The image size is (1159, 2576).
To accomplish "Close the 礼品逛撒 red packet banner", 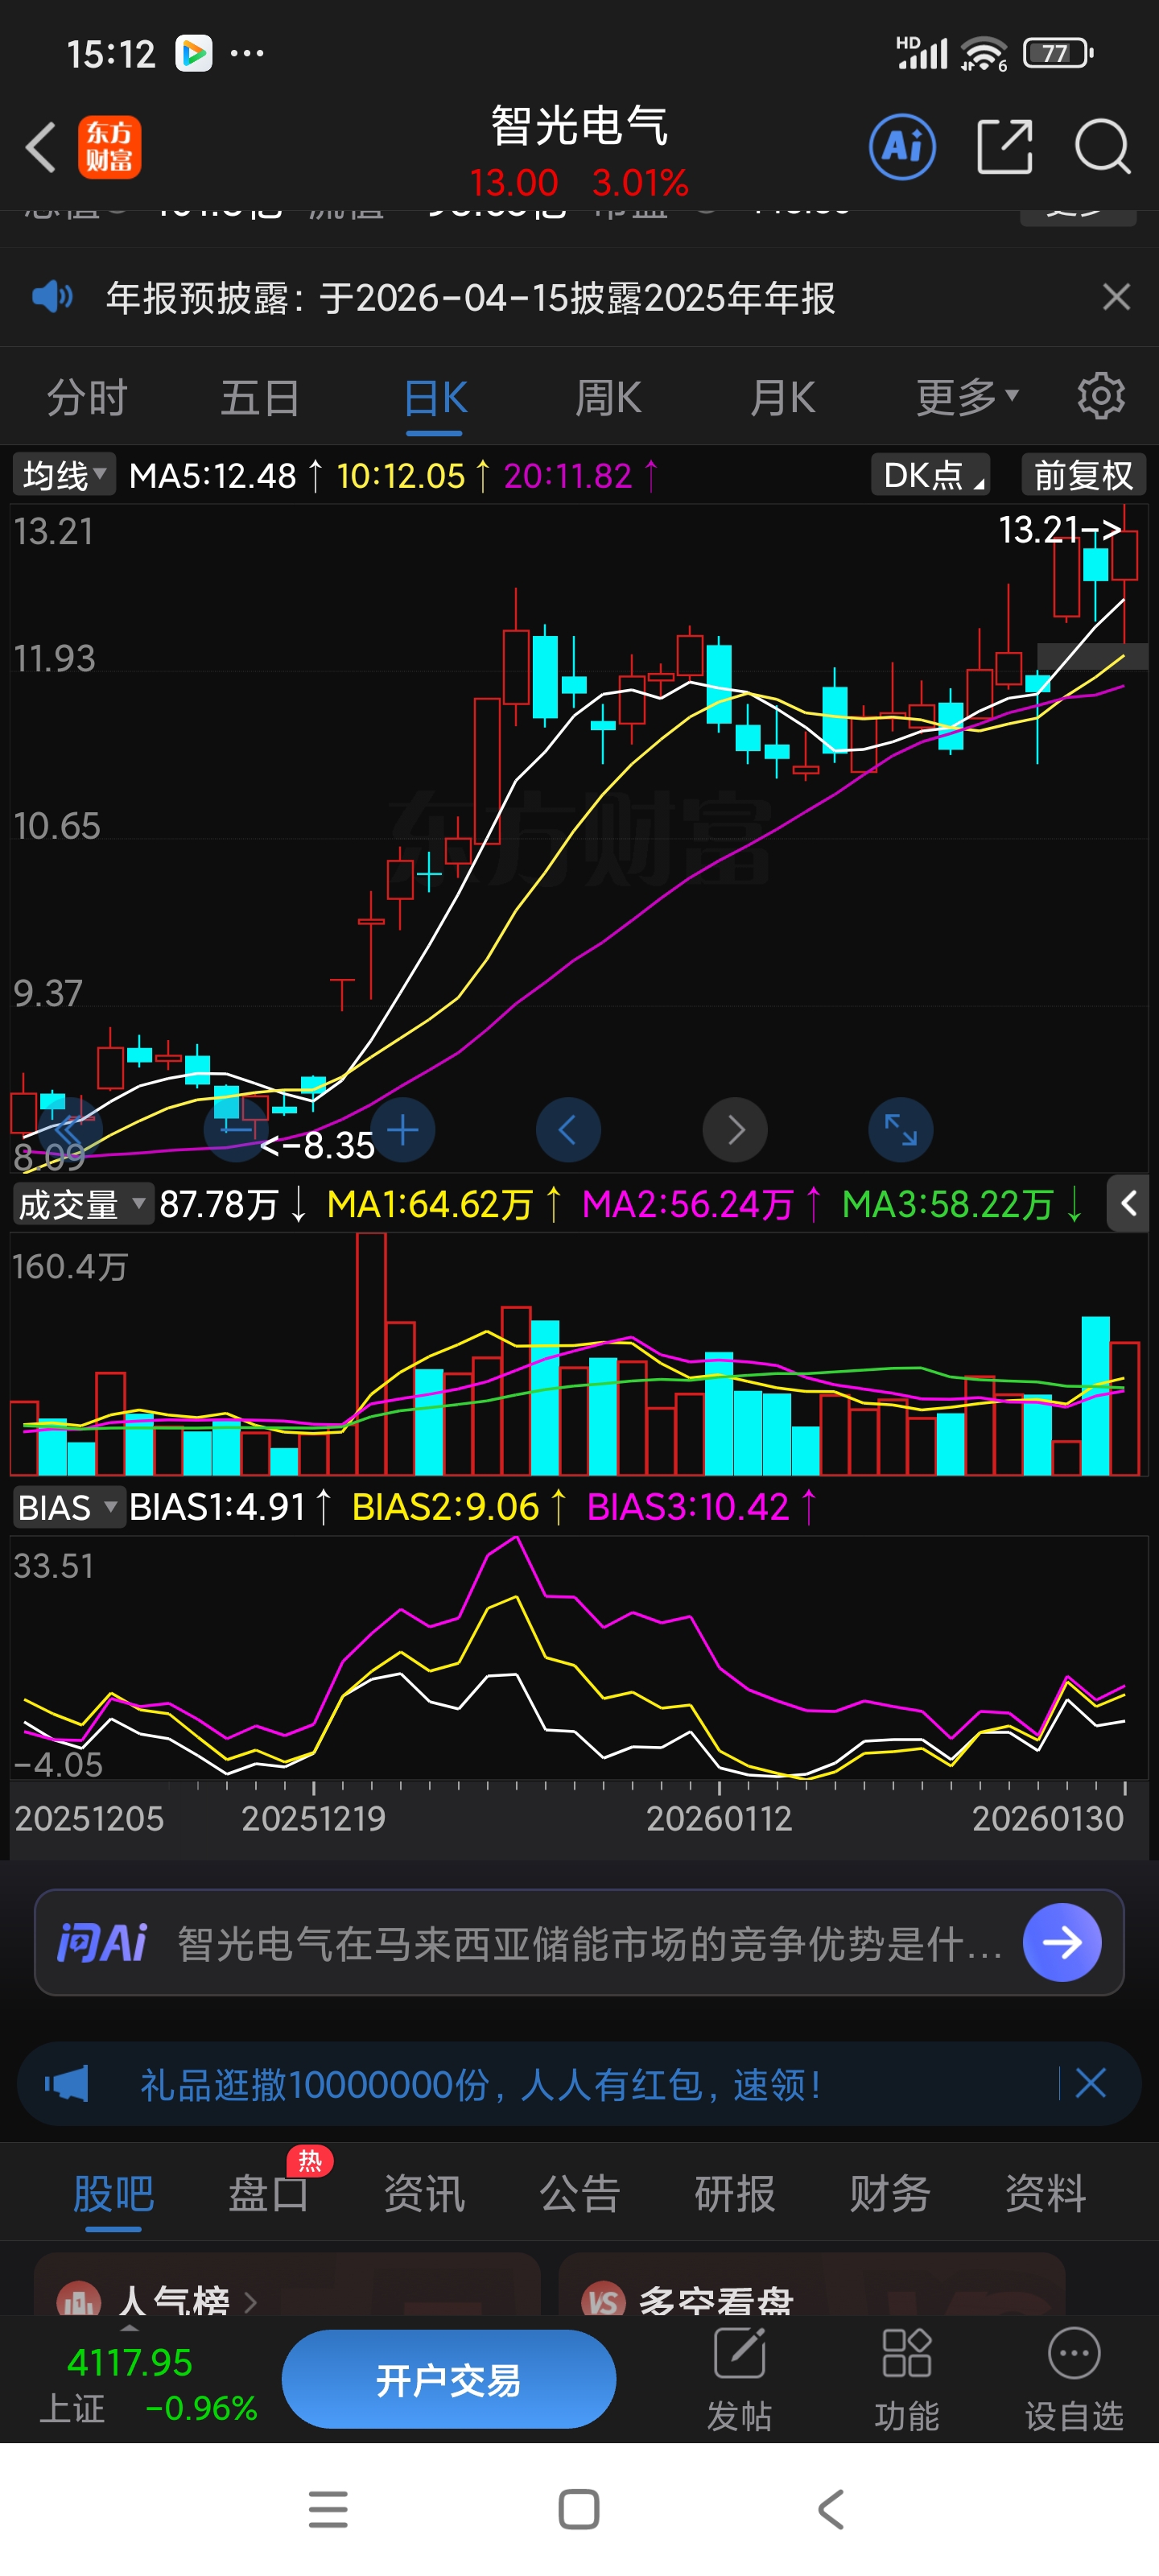I will coord(1090,2084).
